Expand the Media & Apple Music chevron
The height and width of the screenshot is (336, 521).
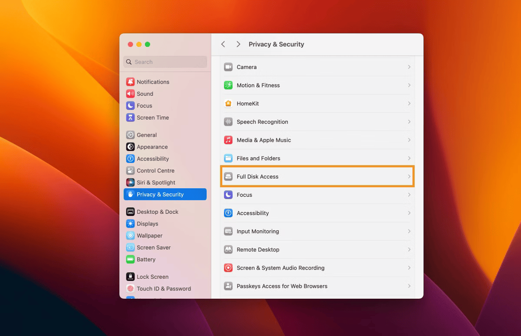tap(409, 140)
